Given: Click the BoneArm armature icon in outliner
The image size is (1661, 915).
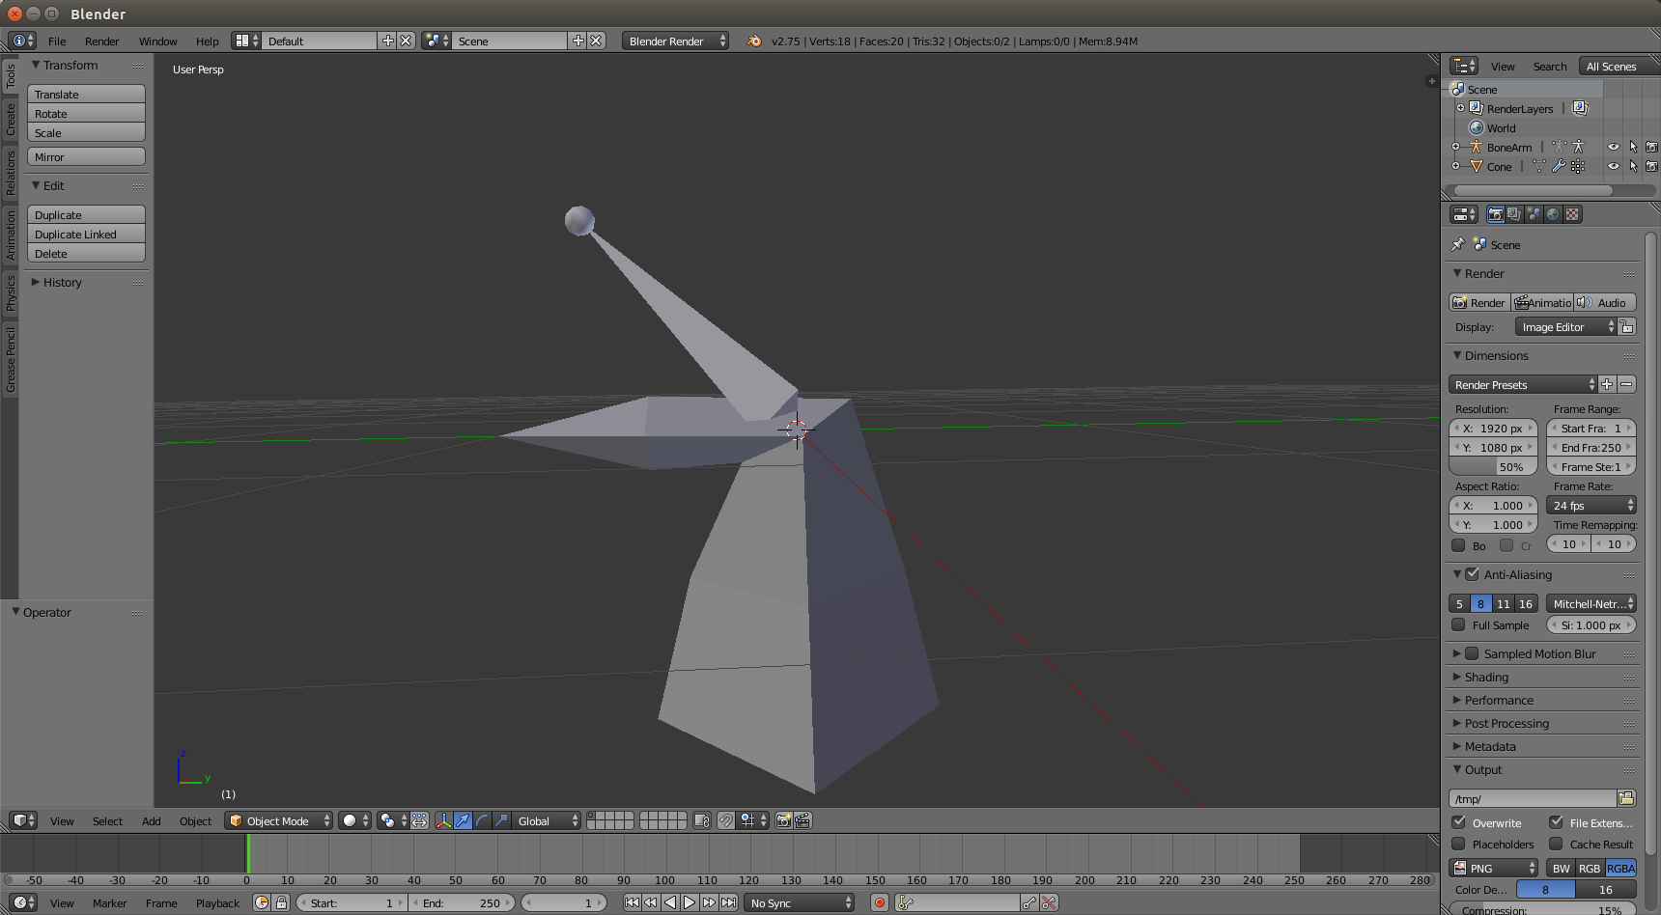Looking at the screenshot, I should click(x=1476, y=147).
